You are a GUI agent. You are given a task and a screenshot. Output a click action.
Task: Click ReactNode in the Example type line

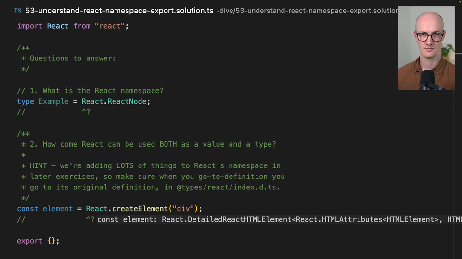(x=129, y=101)
